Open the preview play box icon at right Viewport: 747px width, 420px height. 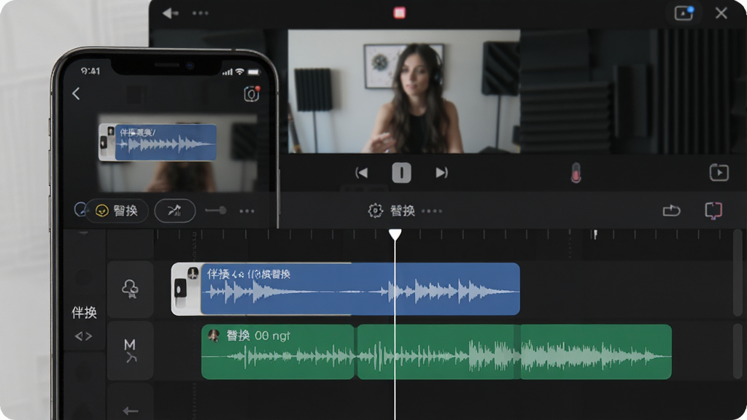pyautogui.click(x=719, y=172)
